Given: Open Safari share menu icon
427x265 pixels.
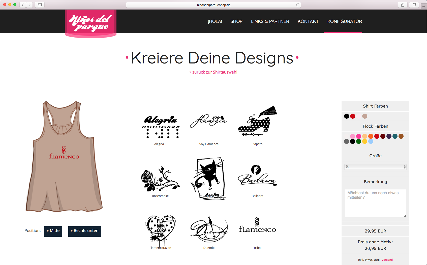Looking at the screenshot, I should [403, 5].
